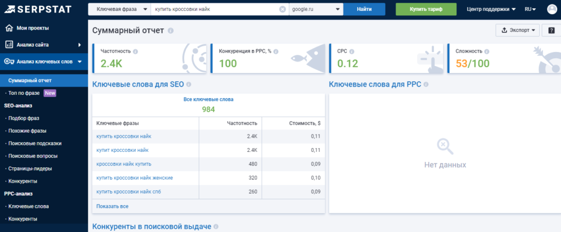The image size is (561, 232).
Task: Open Поисковые подсказки in the sidebar
Action: pyautogui.click(x=35, y=143)
